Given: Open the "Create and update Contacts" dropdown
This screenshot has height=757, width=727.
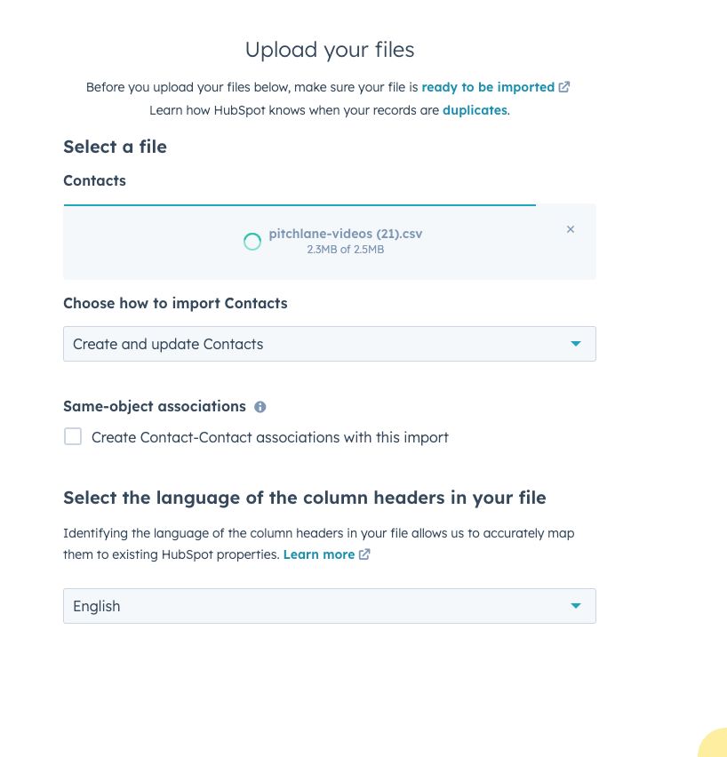Looking at the screenshot, I should coord(329,344).
